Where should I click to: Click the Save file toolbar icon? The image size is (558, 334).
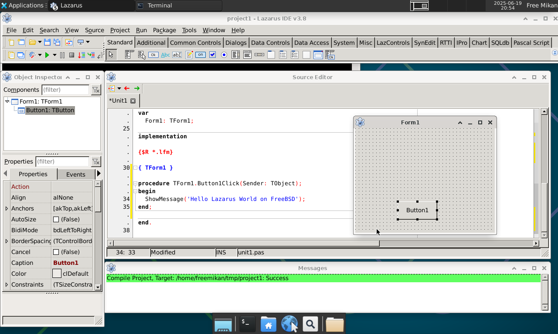(47, 42)
